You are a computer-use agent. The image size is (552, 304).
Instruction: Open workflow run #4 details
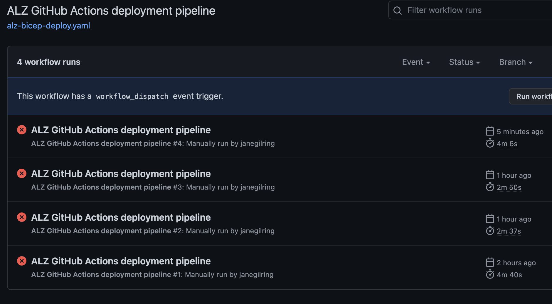[x=121, y=130]
